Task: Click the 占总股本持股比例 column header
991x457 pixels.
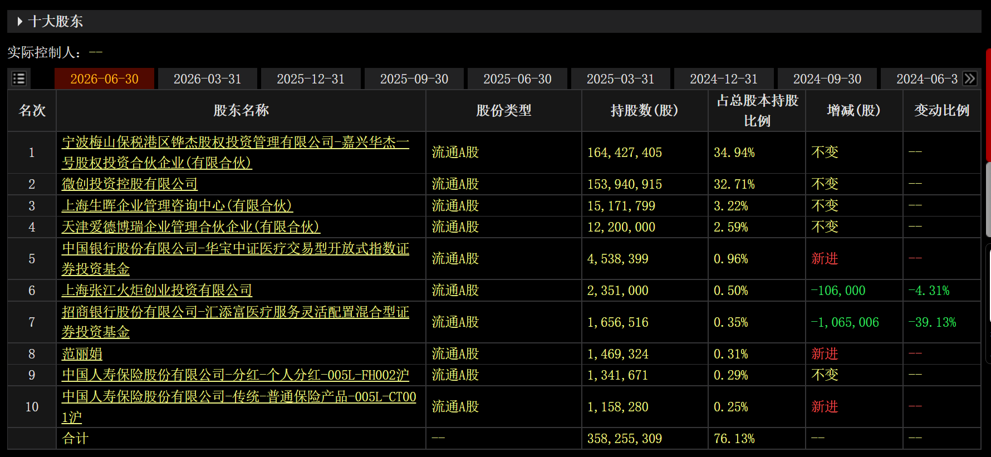Action: [x=757, y=111]
